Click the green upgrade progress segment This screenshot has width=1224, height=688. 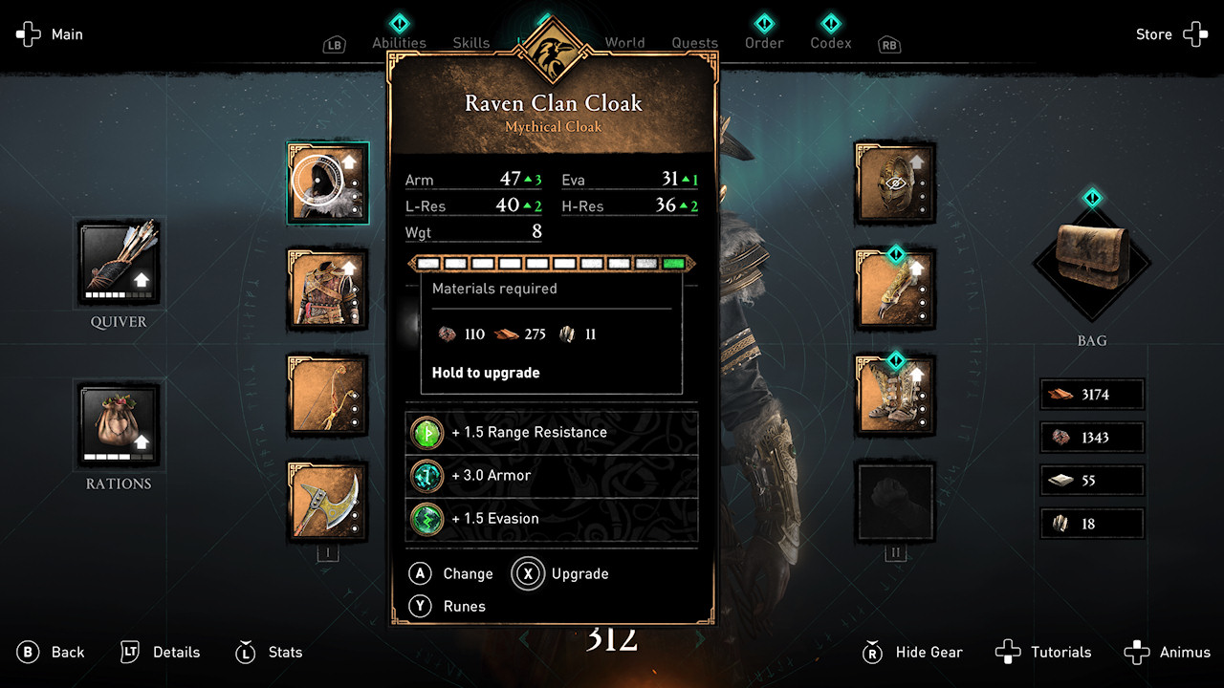(x=675, y=263)
